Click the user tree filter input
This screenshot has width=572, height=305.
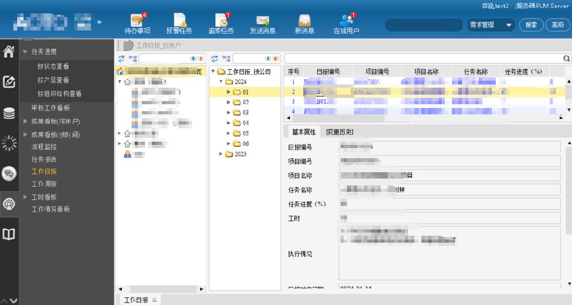pos(165,58)
